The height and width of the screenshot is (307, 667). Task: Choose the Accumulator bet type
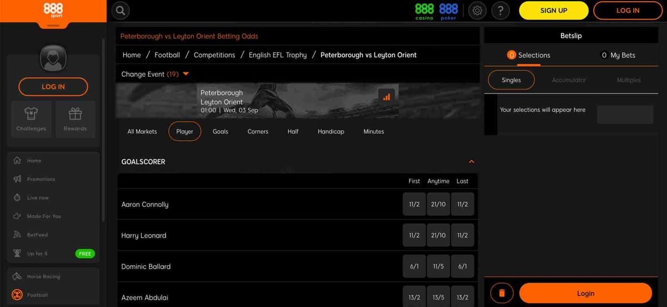tap(569, 80)
